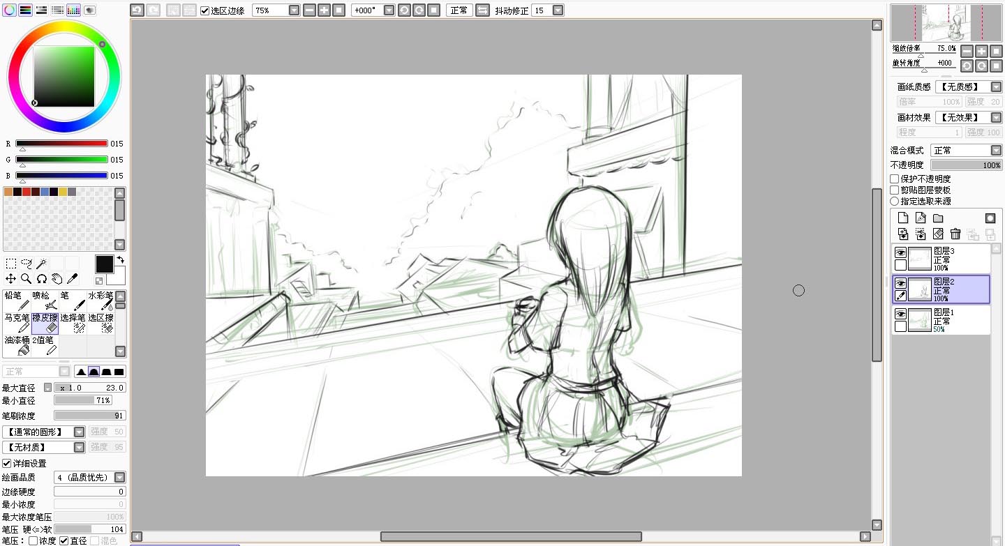Screen dimensions: 1005x546
Task: Toggle the scratchpad panel tab
Action: point(89,10)
